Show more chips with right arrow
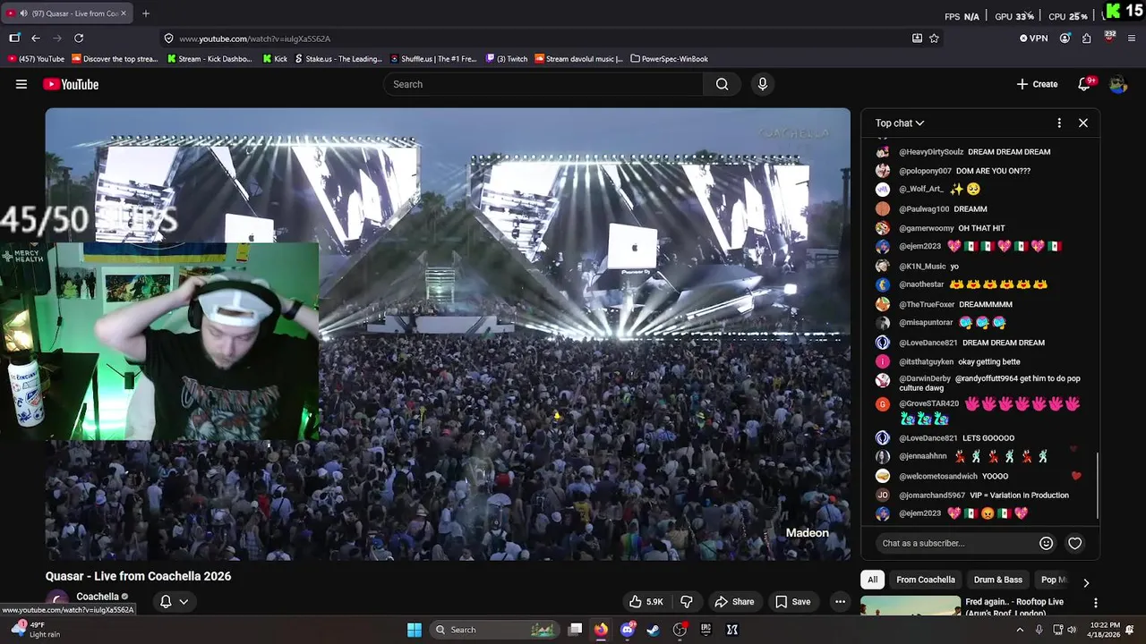Image resolution: width=1146 pixels, height=644 pixels. point(1086,582)
